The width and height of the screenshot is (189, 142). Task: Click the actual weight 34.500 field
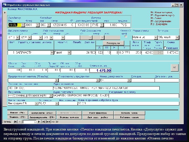point(83,53)
